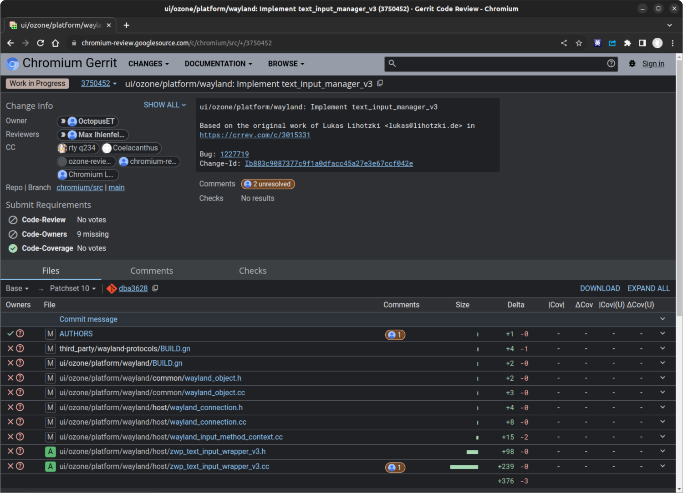Switch to the Comments tab
Viewport: 683px width, 493px height.
pyautogui.click(x=152, y=271)
